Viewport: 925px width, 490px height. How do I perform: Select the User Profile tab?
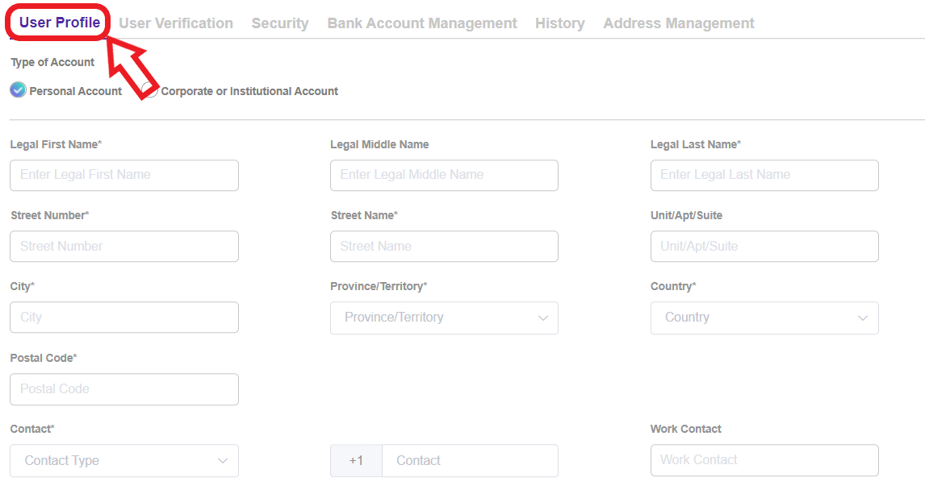point(57,22)
